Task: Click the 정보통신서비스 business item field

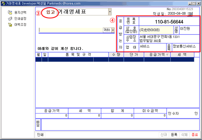Action: (185, 47)
